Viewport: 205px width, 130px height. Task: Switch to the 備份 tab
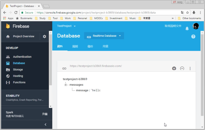pyautogui.click(x=90, y=46)
